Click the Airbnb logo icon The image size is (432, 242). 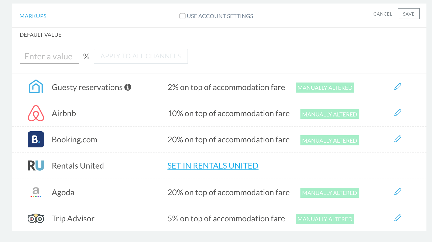[x=36, y=113]
